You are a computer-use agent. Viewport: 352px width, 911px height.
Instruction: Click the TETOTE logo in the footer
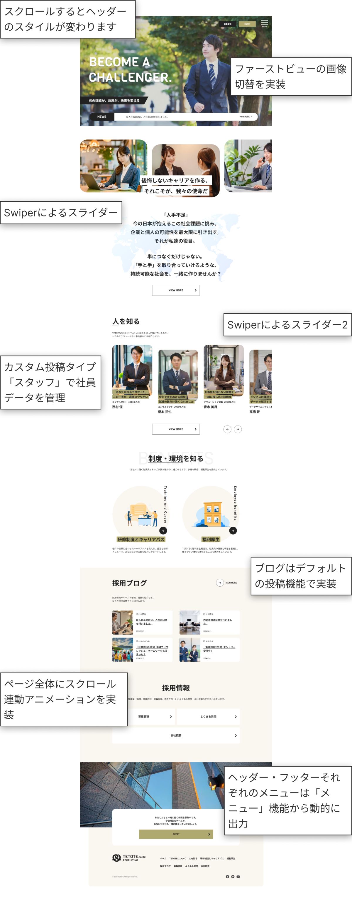point(129,858)
